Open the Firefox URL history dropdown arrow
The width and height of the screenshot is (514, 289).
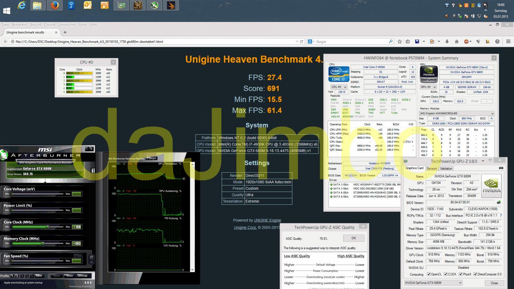(x=297, y=41)
